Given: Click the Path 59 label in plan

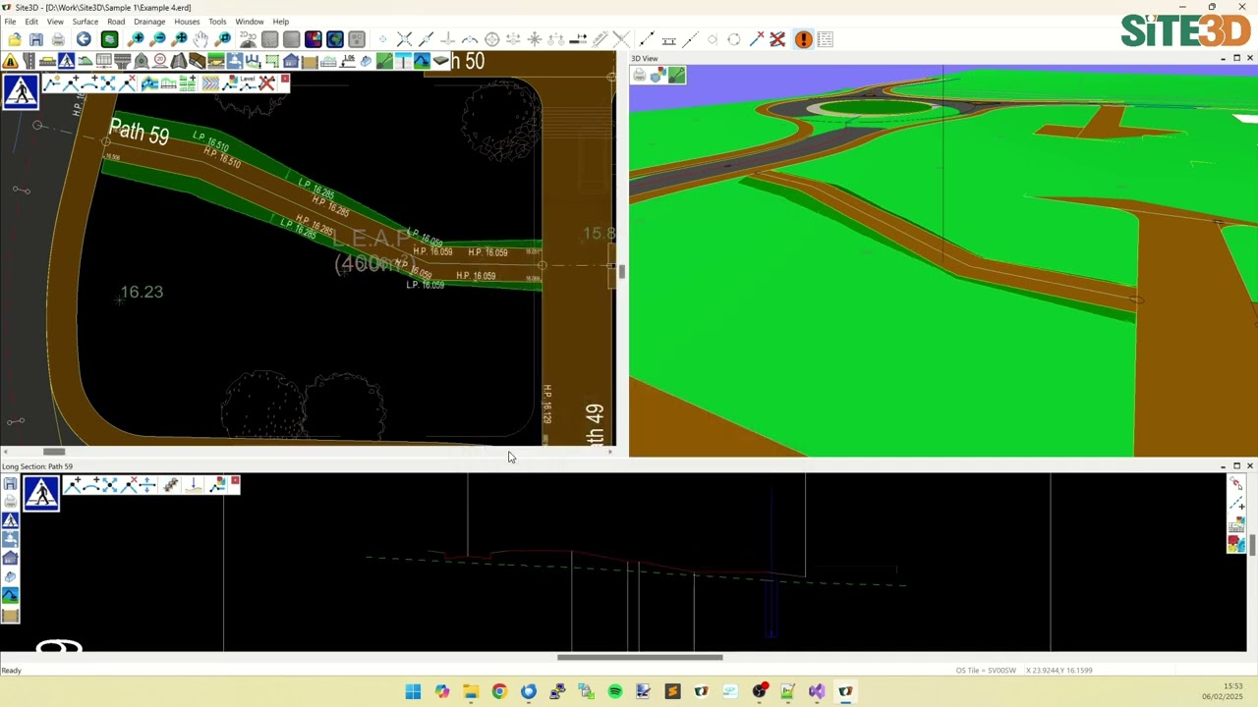Looking at the screenshot, I should (139, 132).
